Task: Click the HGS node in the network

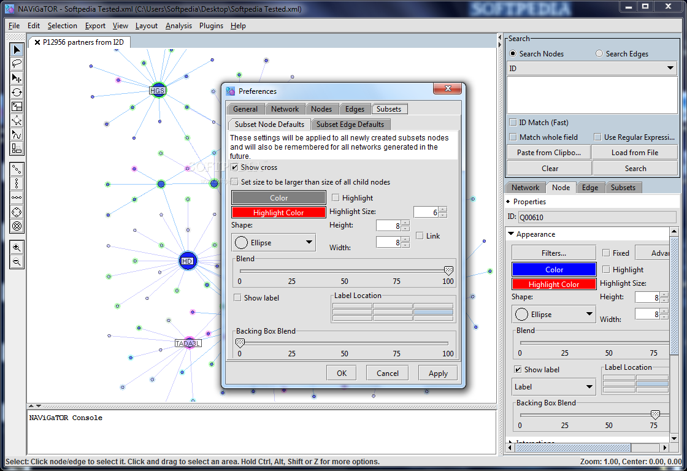Action: (x=158, y=91)
